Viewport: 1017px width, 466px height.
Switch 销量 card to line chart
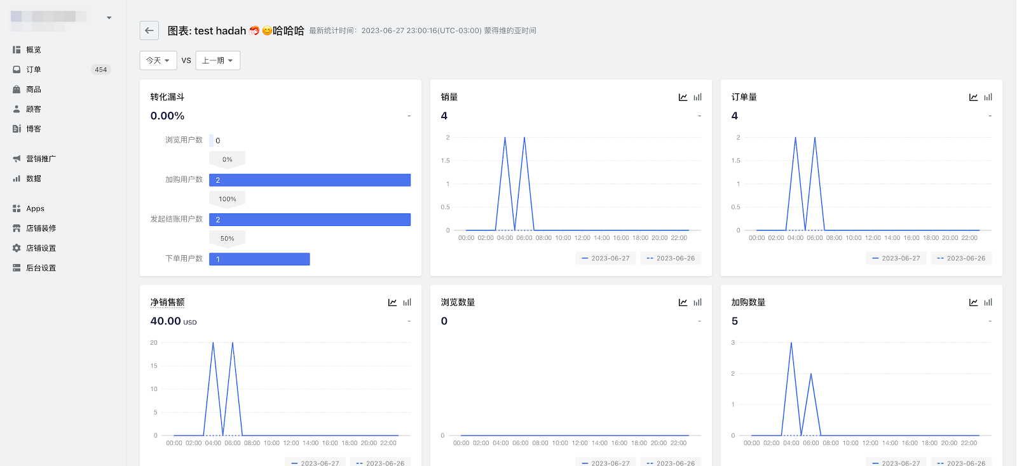point(683,97)
